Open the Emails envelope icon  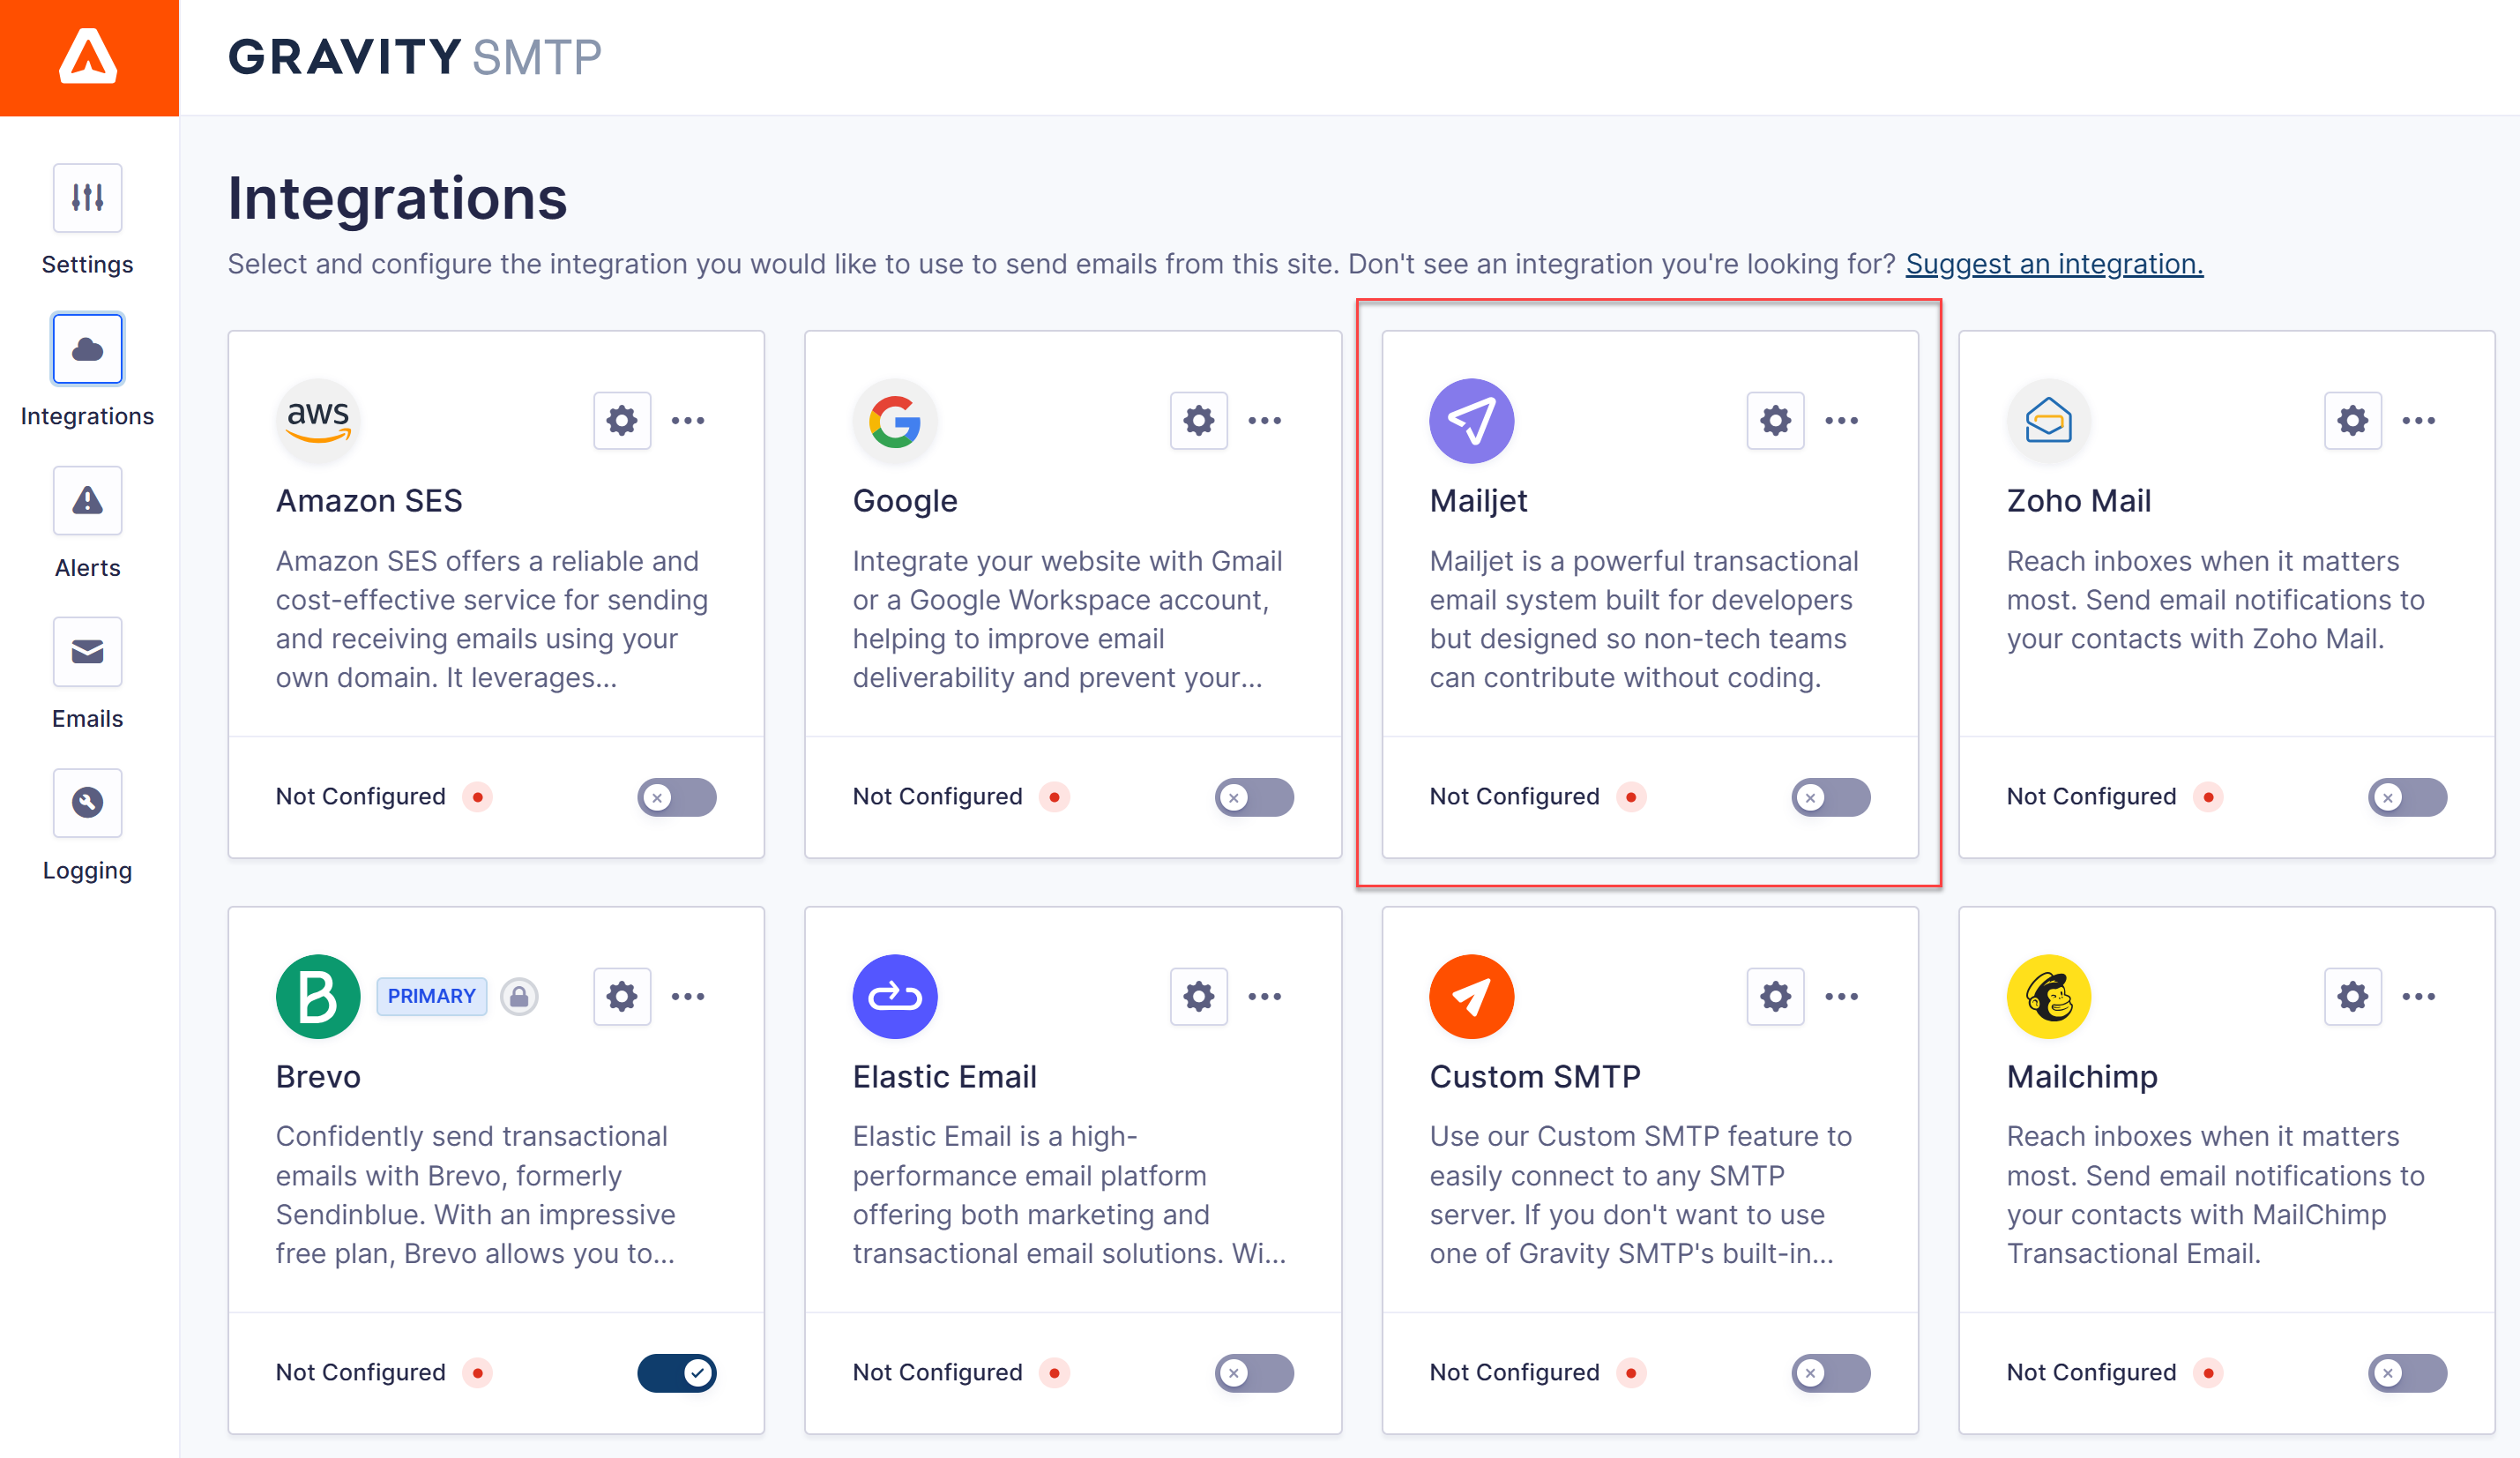point(88,652)
